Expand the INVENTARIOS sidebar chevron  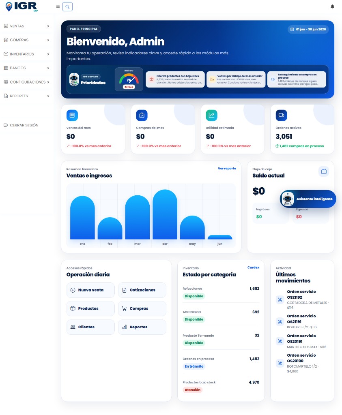[x=48, y=54]
